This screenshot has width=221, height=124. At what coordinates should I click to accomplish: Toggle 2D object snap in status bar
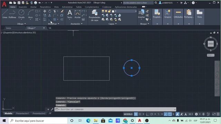pos(170,114)
